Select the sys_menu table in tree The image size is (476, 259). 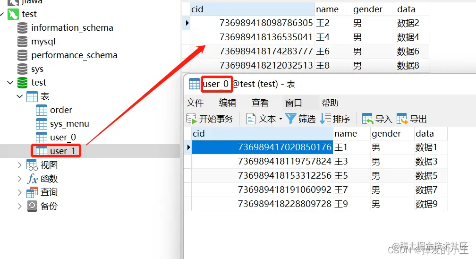69,124
